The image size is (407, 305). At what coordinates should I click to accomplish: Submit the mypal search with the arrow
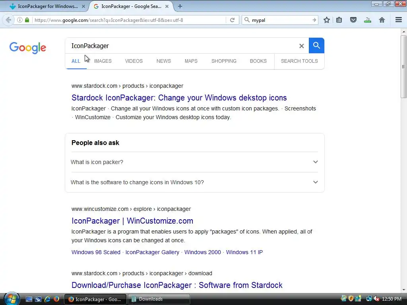[314, 20]
